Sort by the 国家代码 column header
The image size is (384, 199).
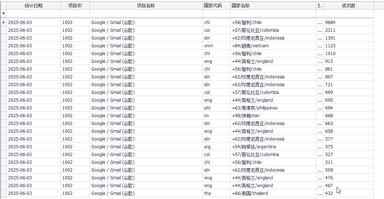tap(216, 6)
